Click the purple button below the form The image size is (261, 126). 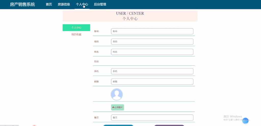pyautogui.click(x=169, y=125)
